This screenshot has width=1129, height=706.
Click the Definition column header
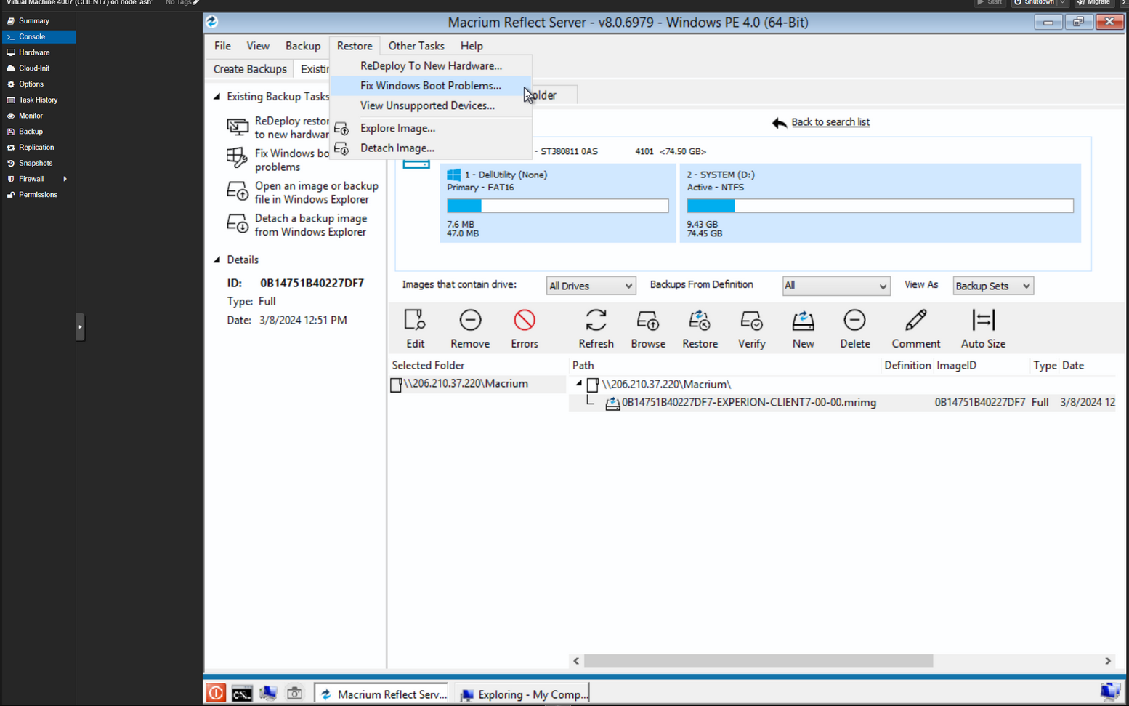click(x=907, y=366)
